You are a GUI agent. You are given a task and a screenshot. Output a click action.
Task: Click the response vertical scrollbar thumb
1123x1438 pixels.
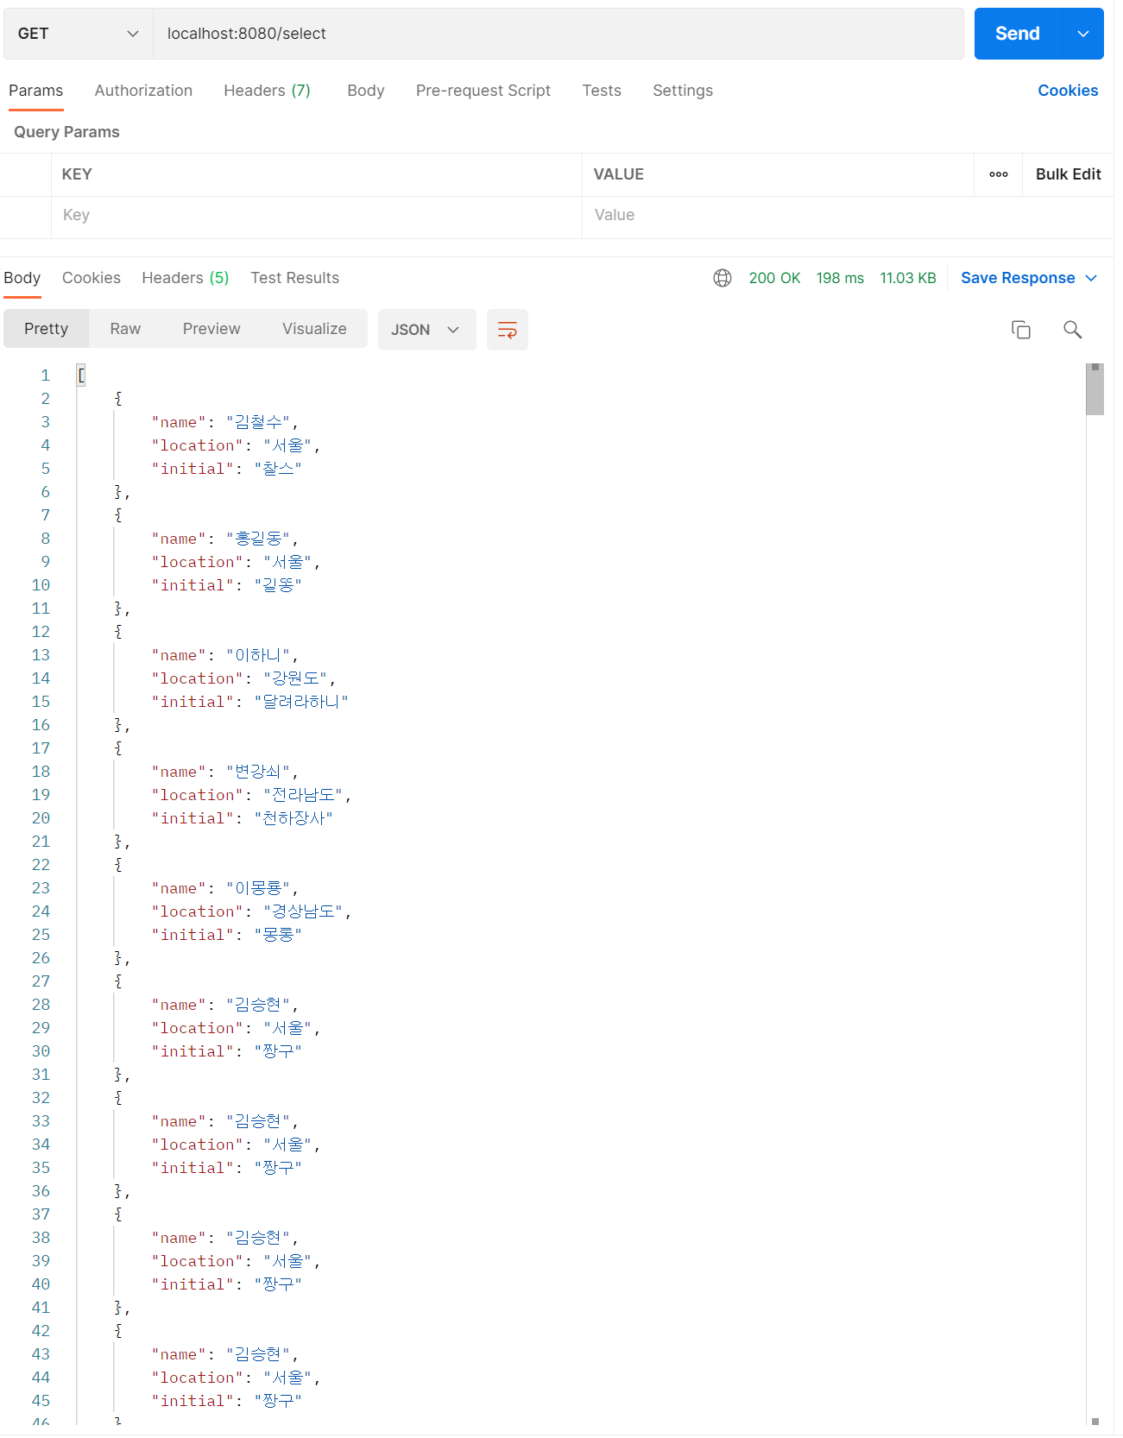click(1095, 389)
